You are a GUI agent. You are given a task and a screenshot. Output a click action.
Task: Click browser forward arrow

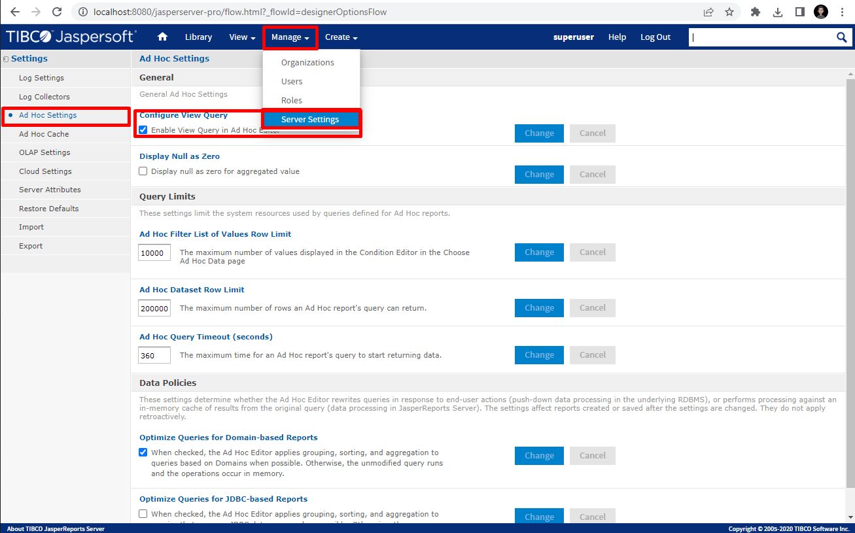point(36,12)
